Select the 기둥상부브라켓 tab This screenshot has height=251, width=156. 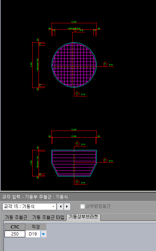click(x=83, y=217)
